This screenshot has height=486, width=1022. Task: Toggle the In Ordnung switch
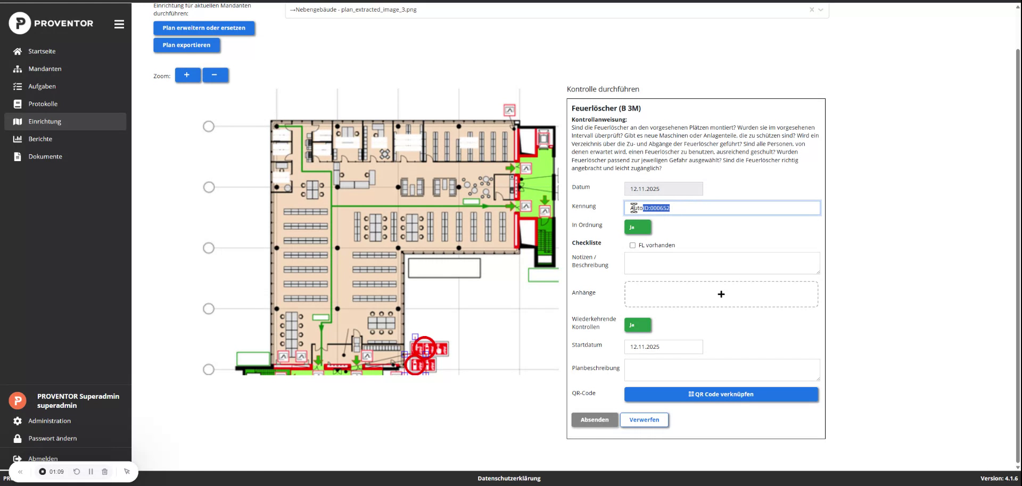[x=637, y=227]
